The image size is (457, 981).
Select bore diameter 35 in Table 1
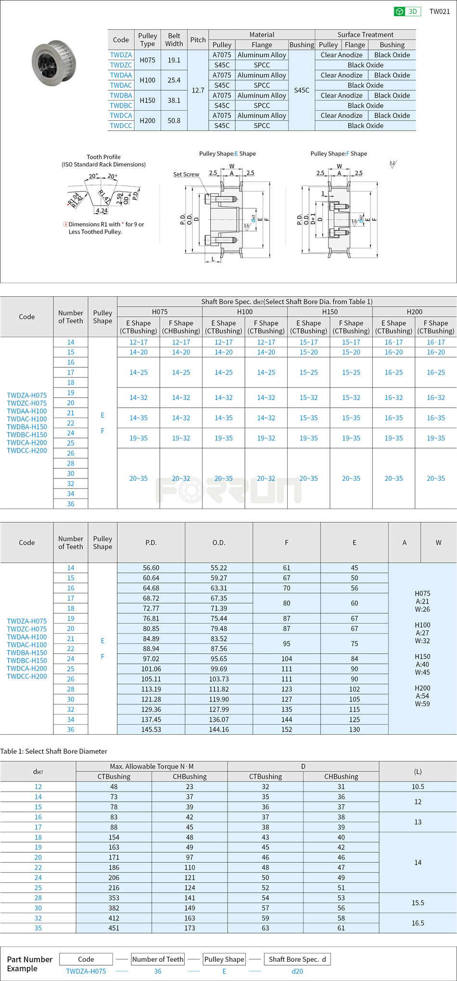(38, 928)
